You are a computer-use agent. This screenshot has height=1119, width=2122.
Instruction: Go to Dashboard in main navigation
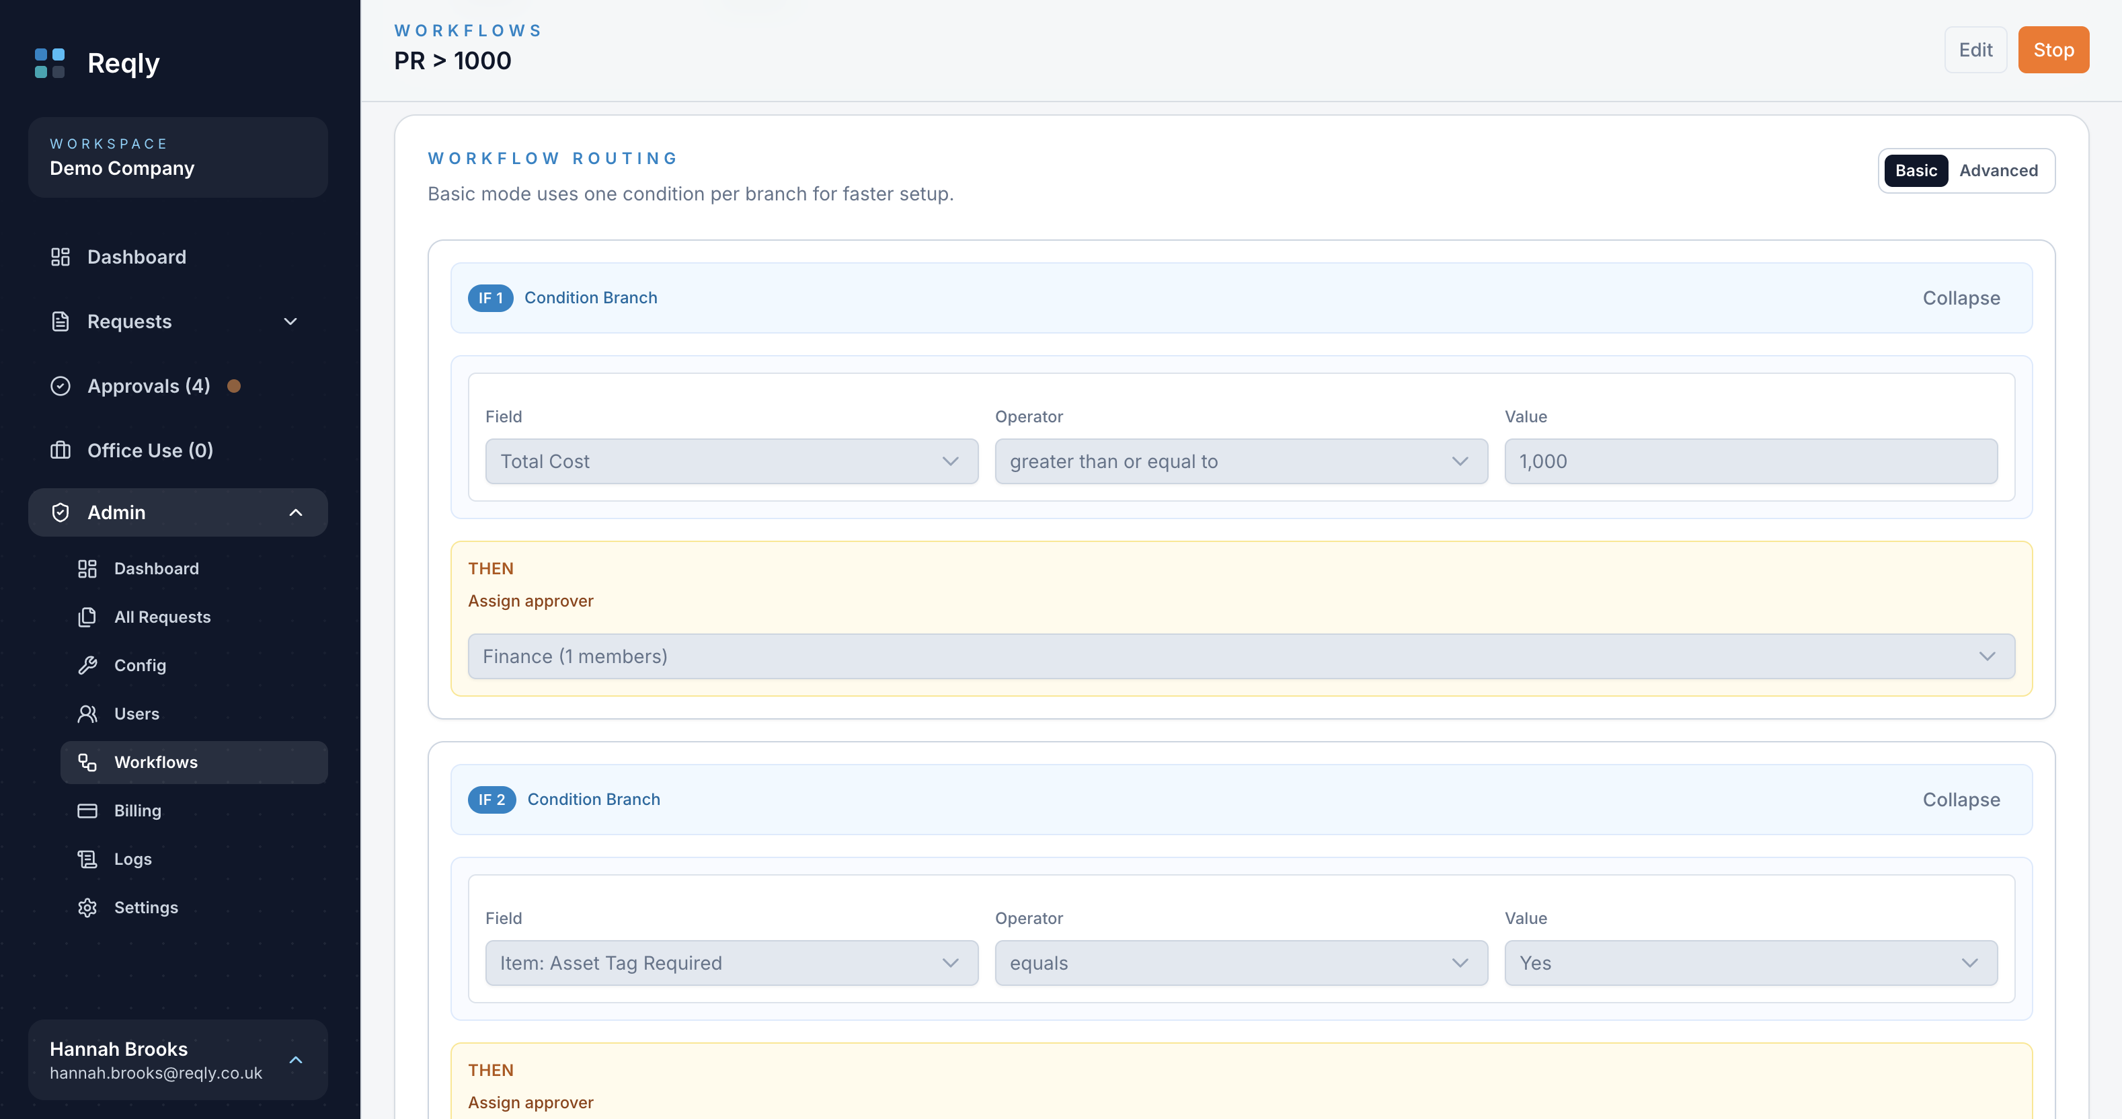click(x=178, y=257)
